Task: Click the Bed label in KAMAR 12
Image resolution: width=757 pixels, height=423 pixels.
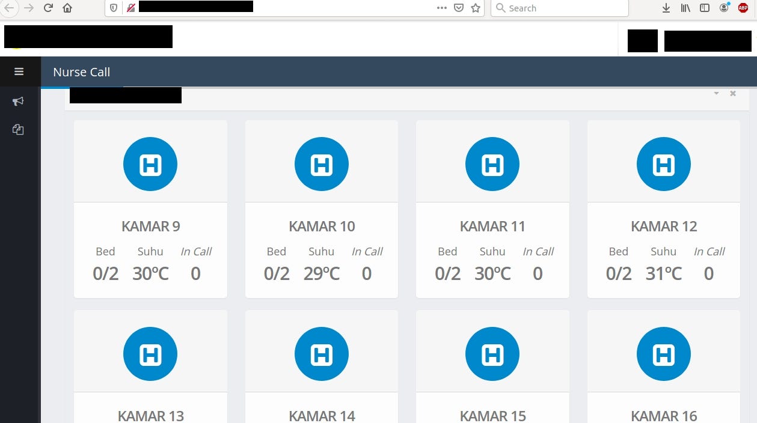Action: tap(619, 252)
